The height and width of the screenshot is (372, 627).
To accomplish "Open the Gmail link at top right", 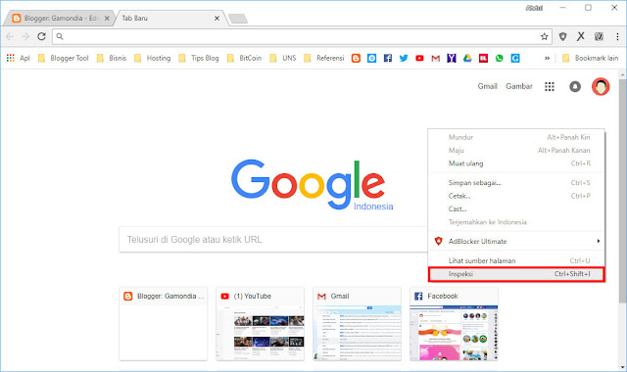I will pos(488,86).
